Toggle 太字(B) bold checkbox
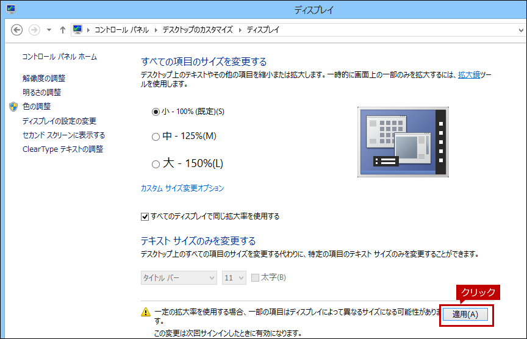527x339 pixels. coord(255,277)
